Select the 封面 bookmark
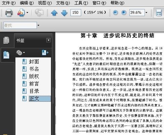 tap(34, 61)
